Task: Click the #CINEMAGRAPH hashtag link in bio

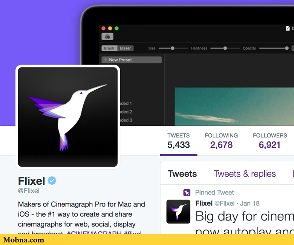Action: tap(94, 232)
